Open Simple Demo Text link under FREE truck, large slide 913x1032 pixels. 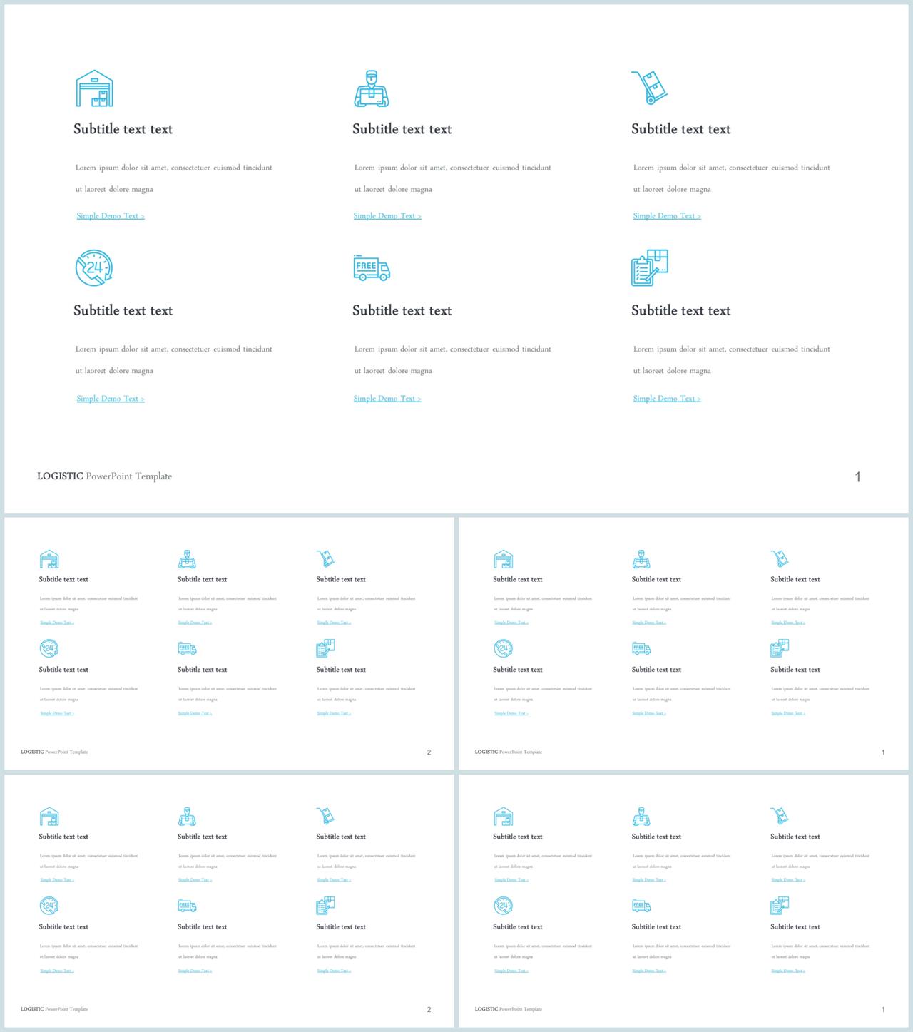point(387,399)
